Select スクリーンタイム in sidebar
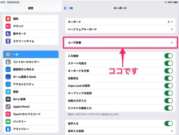Viewport: 179px width, 135px height. coord(31,41)
